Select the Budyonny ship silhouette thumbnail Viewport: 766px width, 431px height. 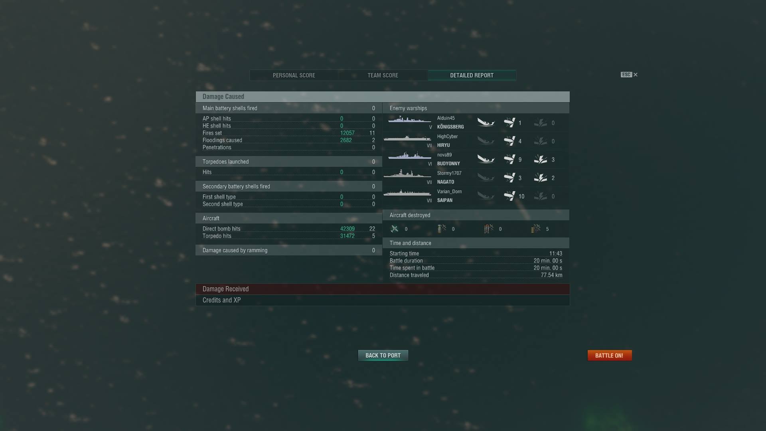[409, 156]
